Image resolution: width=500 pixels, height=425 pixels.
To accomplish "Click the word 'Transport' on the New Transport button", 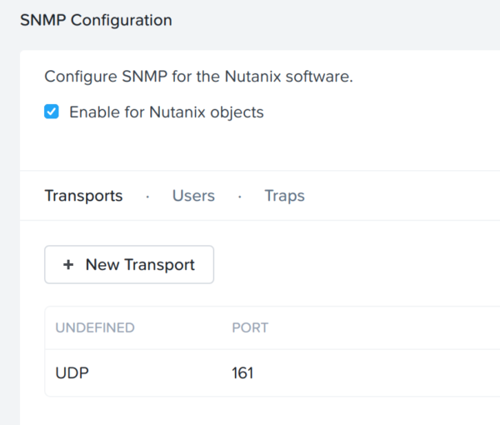I will (x=159, y=265).
